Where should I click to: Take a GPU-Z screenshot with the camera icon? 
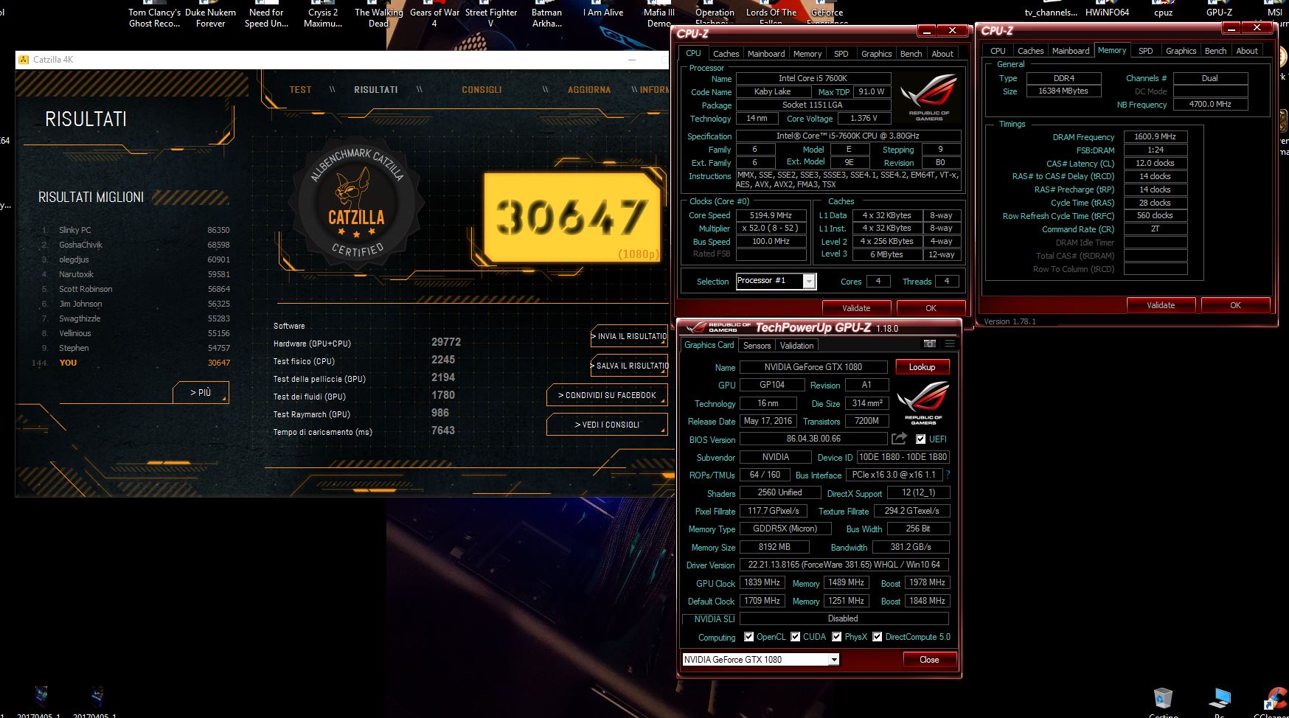click(930, 344)
